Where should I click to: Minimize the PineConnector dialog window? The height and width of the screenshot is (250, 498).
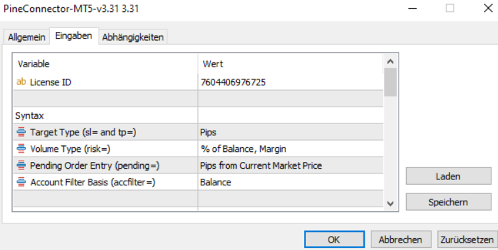tap(412, 8)
